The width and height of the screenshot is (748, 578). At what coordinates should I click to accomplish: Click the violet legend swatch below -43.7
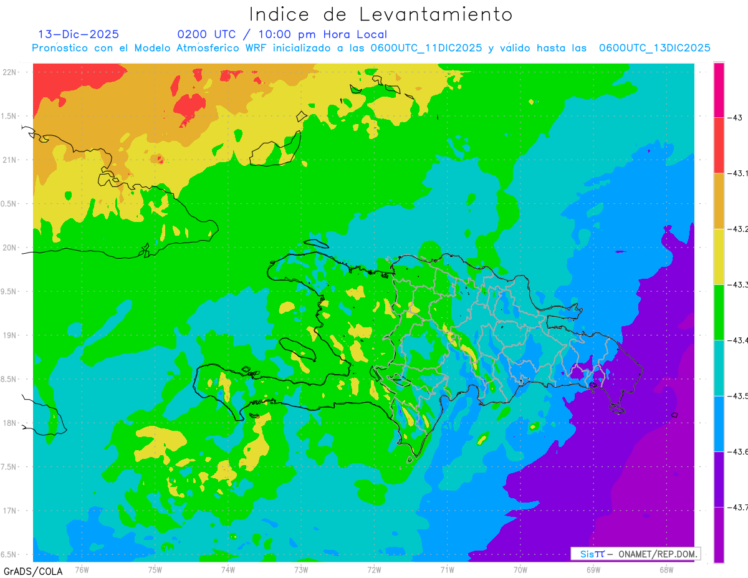pyautogui.click(x=719, y=534)
